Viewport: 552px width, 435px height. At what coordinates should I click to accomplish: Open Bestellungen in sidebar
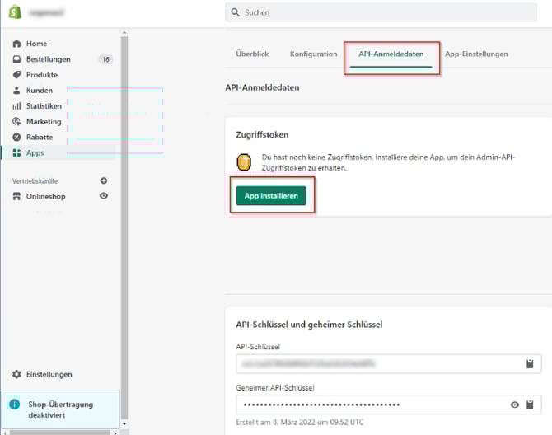tap(49, 59)
